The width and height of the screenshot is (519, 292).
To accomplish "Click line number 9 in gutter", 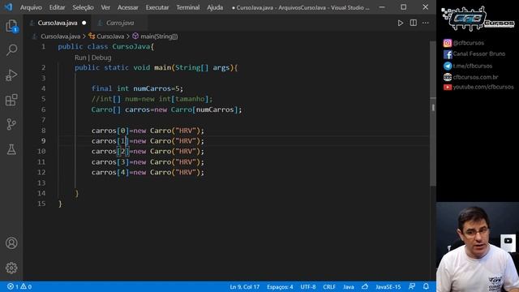I will [x=43, y=140].
